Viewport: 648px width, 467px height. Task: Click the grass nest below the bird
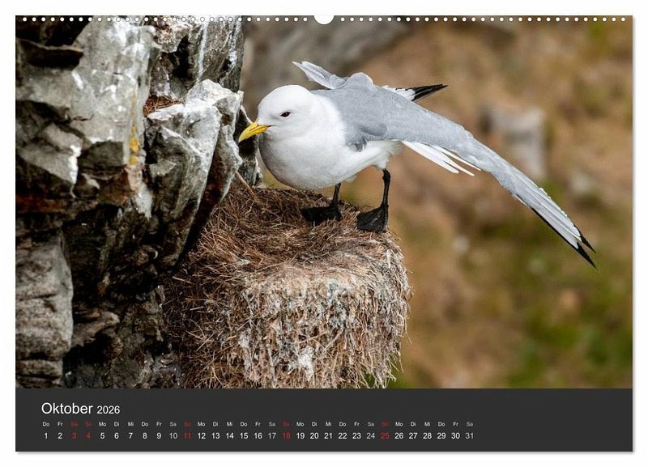point(292,299)
